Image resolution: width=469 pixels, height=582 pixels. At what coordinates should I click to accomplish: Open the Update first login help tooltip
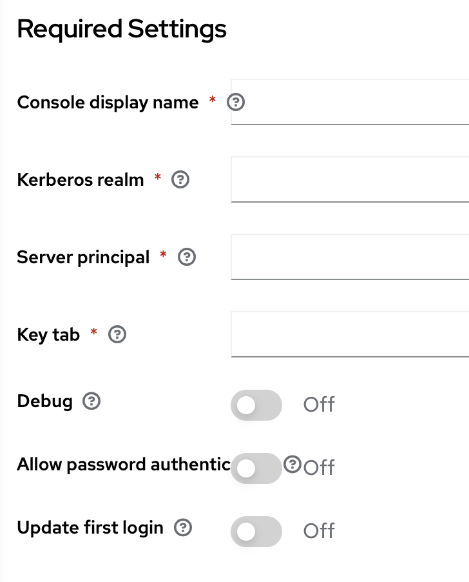coord(183,527)
